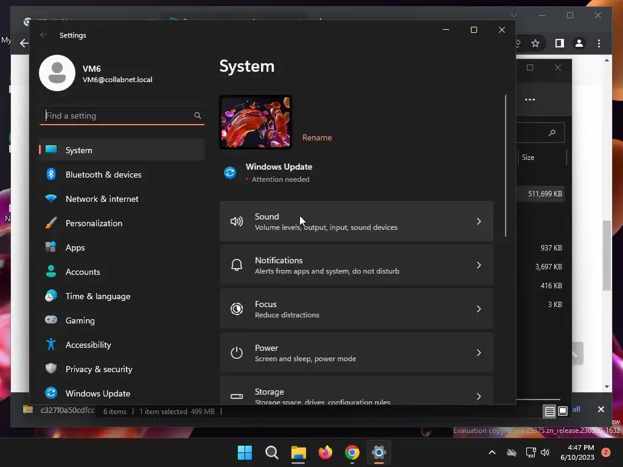Expand the Sound row chevron

(x=479, y=221)
